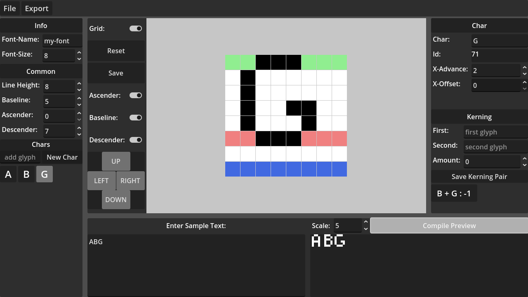The height and width of the screenshot is (297, 528).
Task: Increase kerning Amount with the up arrow
Action: pos(525,158)
